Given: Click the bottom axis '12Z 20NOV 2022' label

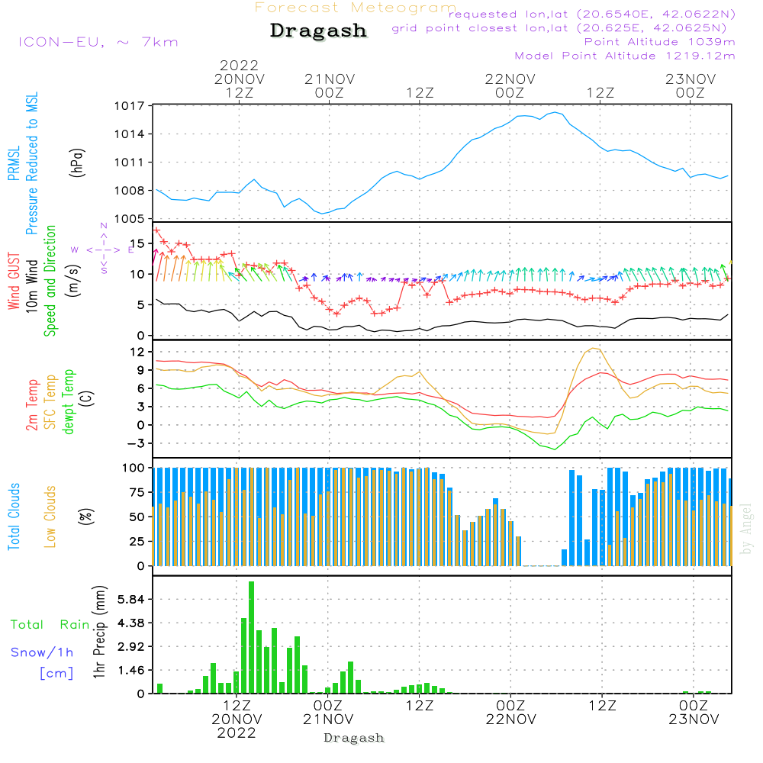Looking at the screenshot, I should [x=237, y=720].
